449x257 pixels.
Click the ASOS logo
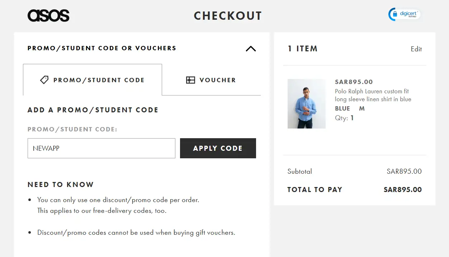tap(48, 16)
